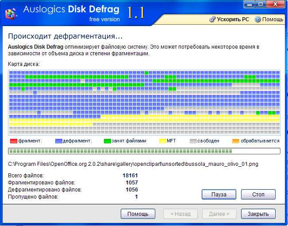Click the Auslogics Disk Defrag logo icon
This screenshot has width=288, height=226.
(11, 13)
